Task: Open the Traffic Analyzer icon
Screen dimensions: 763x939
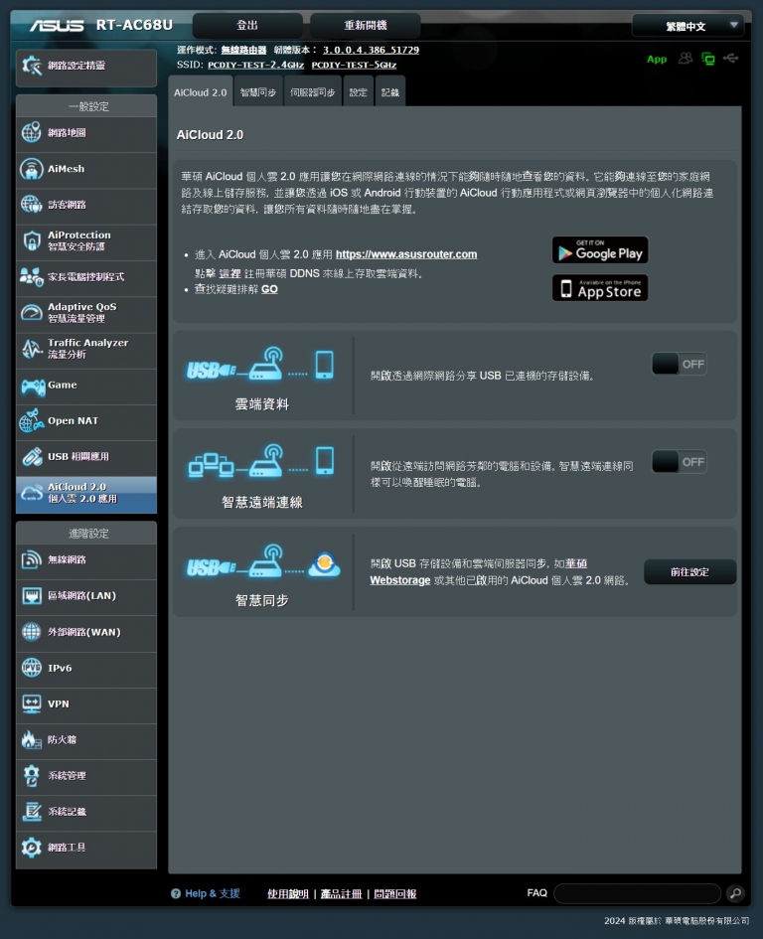Action: pyautogui.click(x=32, y=349)
